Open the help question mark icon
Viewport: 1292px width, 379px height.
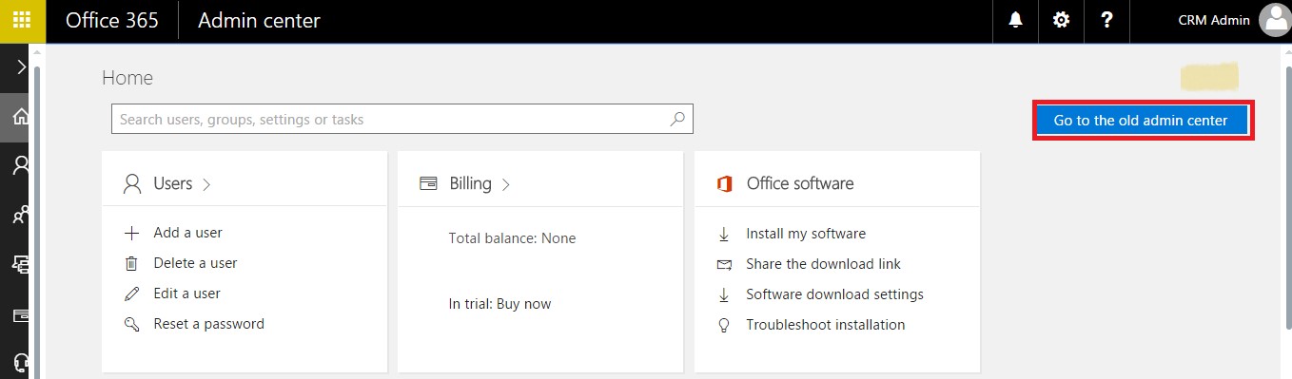coord(1107,21)
